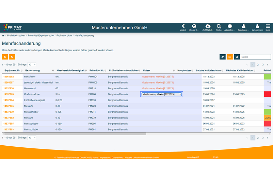
Task: Click the Suche magnifier in top bar
Action: [x=219, y=26]
